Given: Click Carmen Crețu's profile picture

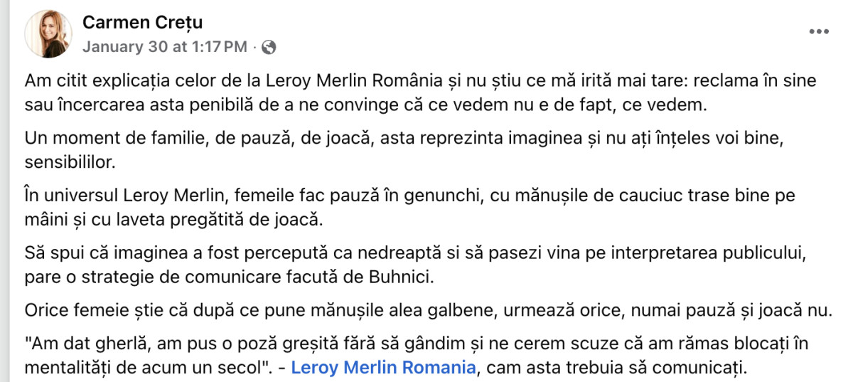Looking at the screenshot, I should [x=48, y=33].
